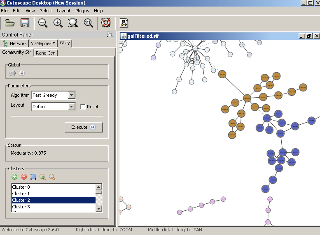This screenshot has width=320, height=235.
Task: Click the Save floppy disk icon
Action: [x=25, y=23]
